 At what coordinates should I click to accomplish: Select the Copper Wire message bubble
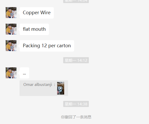point(37,13)
